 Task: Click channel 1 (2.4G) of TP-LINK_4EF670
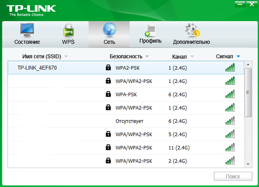click(x=178, y=68)
